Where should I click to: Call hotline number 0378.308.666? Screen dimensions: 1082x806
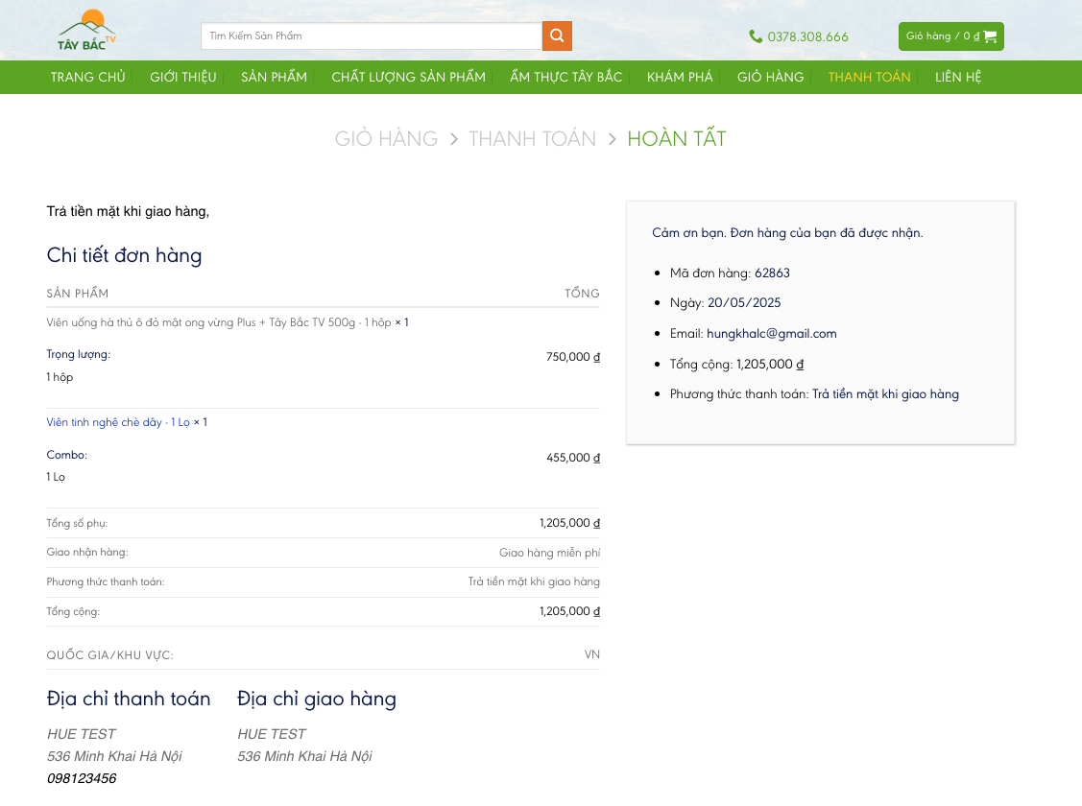tap(807, 37)
